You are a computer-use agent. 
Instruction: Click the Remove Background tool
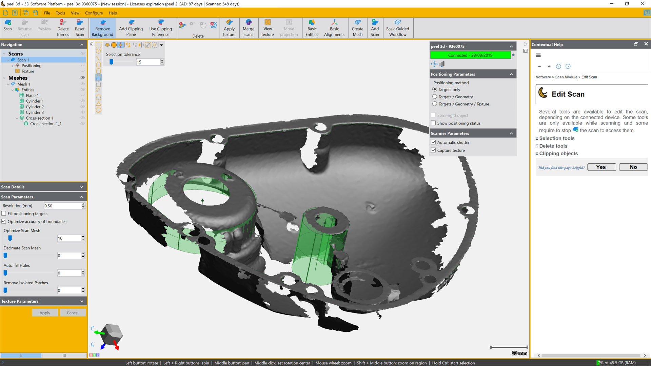coord(102,28)
